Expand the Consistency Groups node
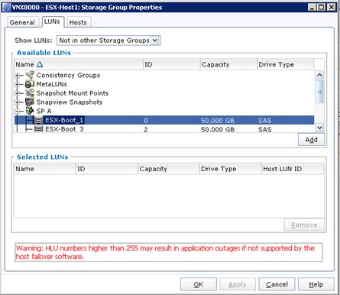The width and height of the screenshot is (340, 295). pyautogui.click(x=17, y=75)
